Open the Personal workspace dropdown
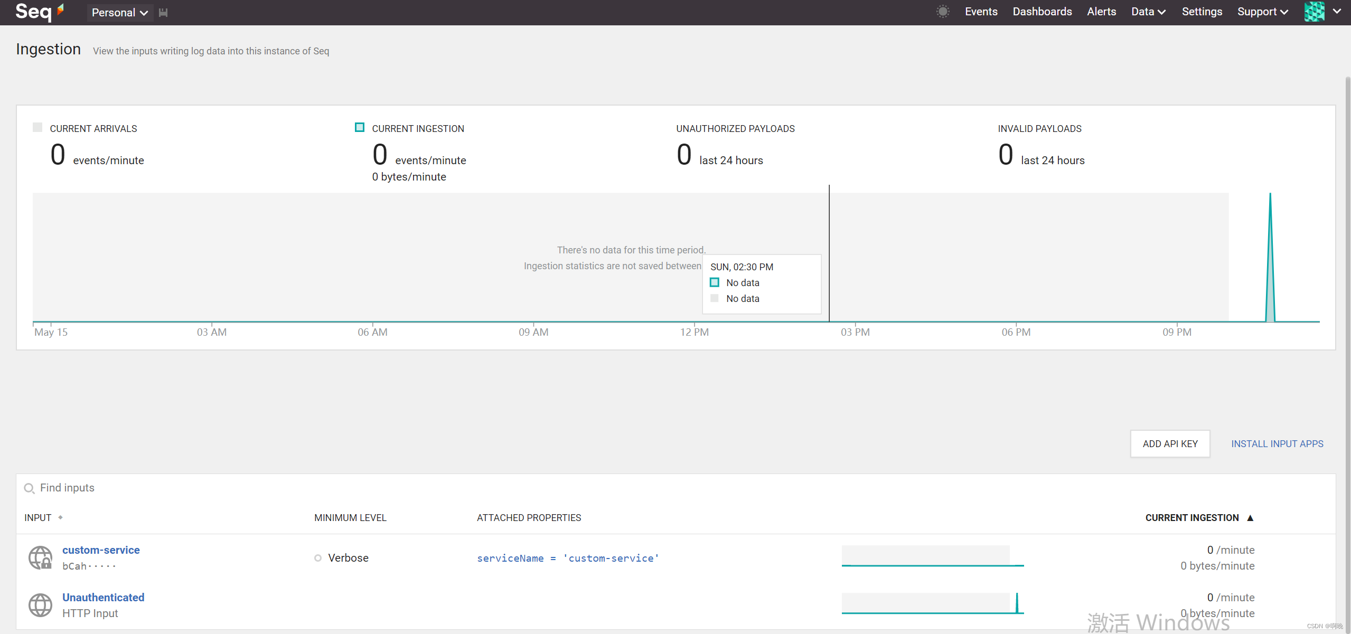Viewport: 1351px width, 634px height. click(x=119, y=12)
